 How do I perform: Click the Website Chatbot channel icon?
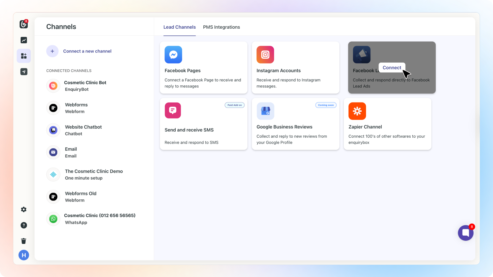pyautogui.click(x=53, y=130)
